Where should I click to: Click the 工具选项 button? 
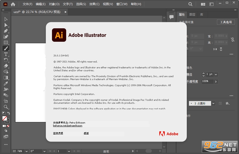(x=226, y=22)
